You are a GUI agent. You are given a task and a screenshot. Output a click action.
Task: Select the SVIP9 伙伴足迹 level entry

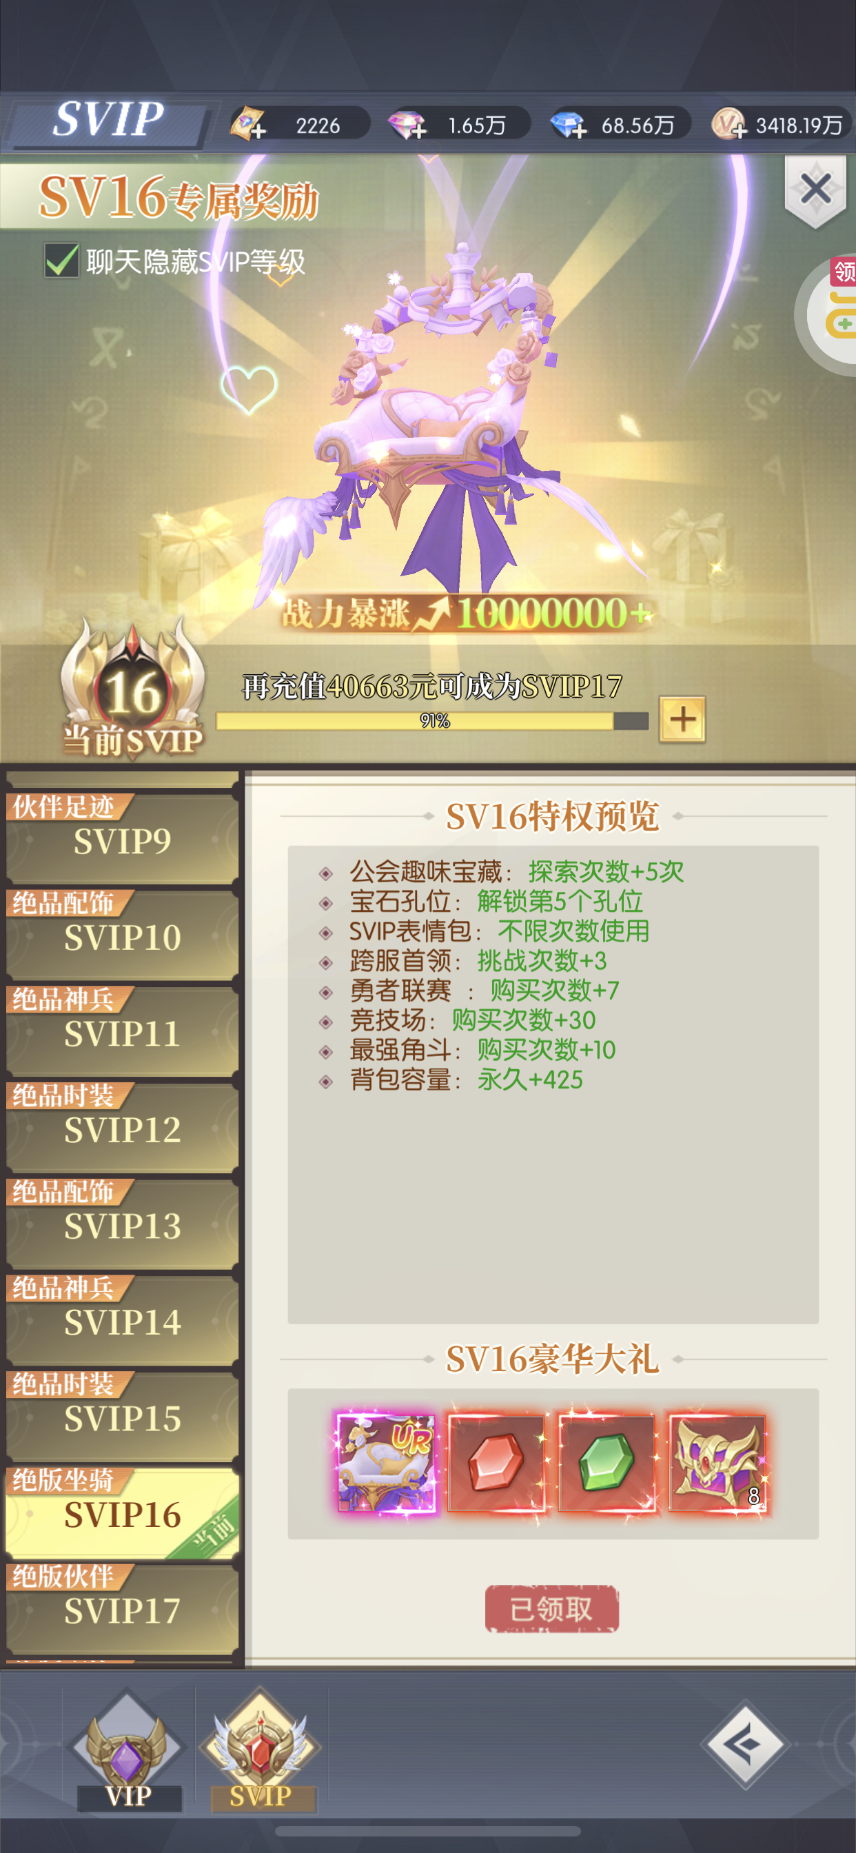[x=122, y=839]
